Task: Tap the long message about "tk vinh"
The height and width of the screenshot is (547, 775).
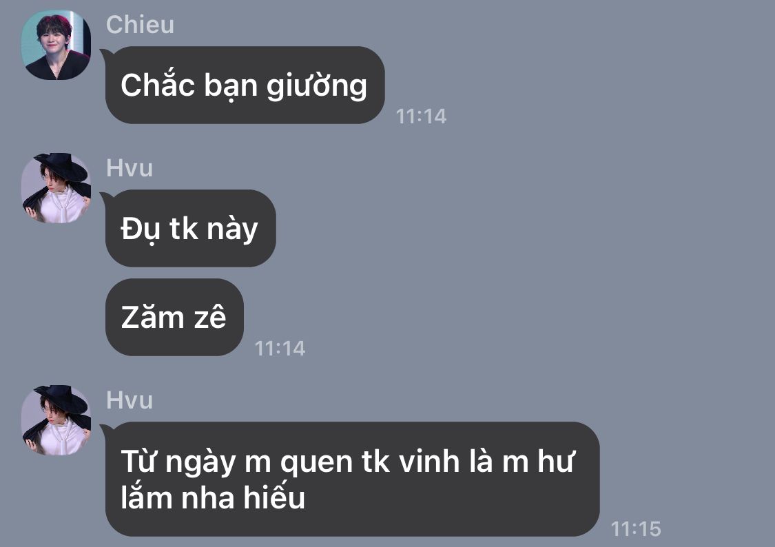Action: 353,479
